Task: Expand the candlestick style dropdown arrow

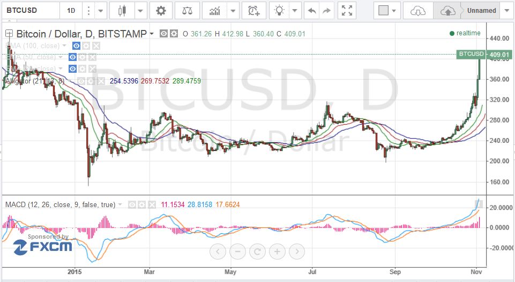Action: pos(140,11)
